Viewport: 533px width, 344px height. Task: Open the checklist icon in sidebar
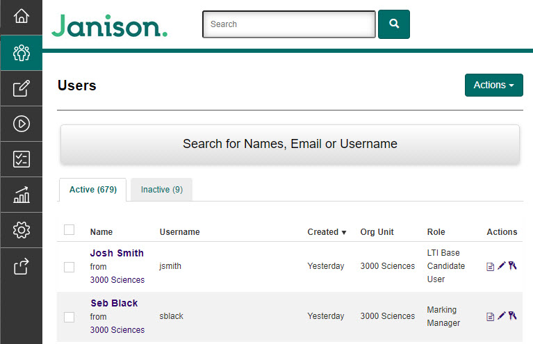tap(21, 159)
